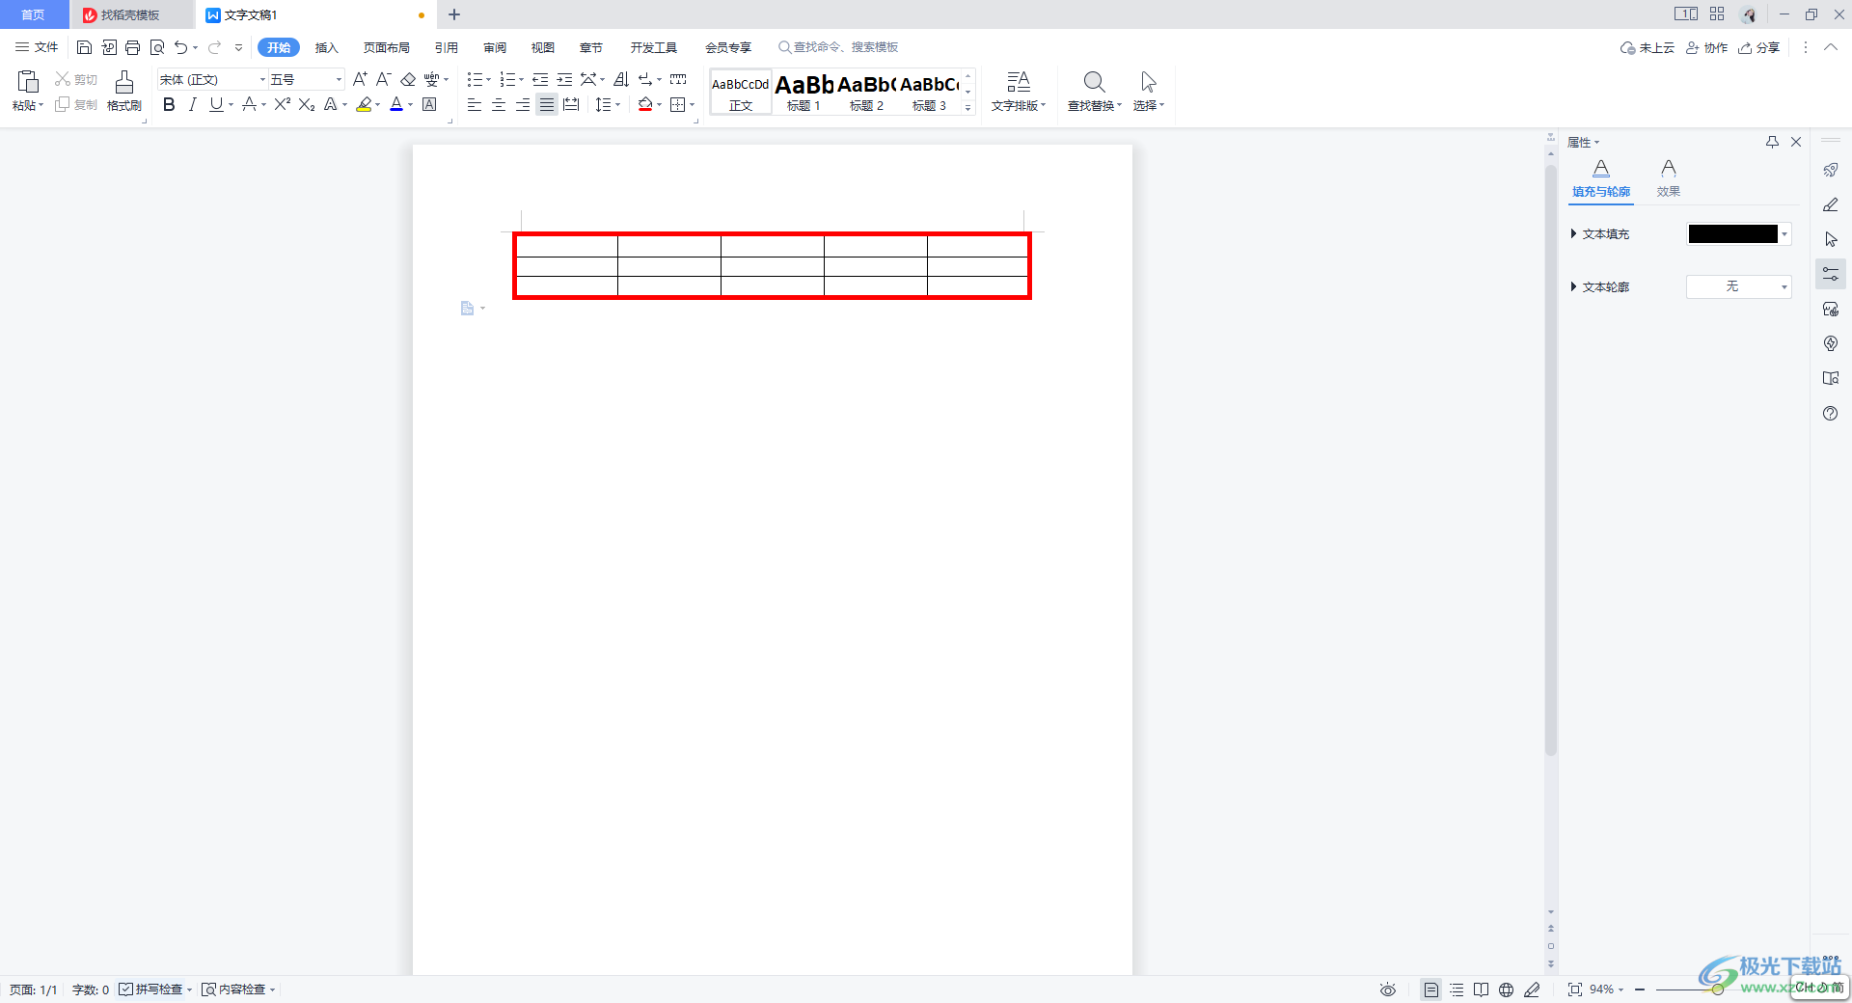
Task: Click the fit-page zoom icon in status bar
Action: pyautogui.click(x=1575, y=989)
